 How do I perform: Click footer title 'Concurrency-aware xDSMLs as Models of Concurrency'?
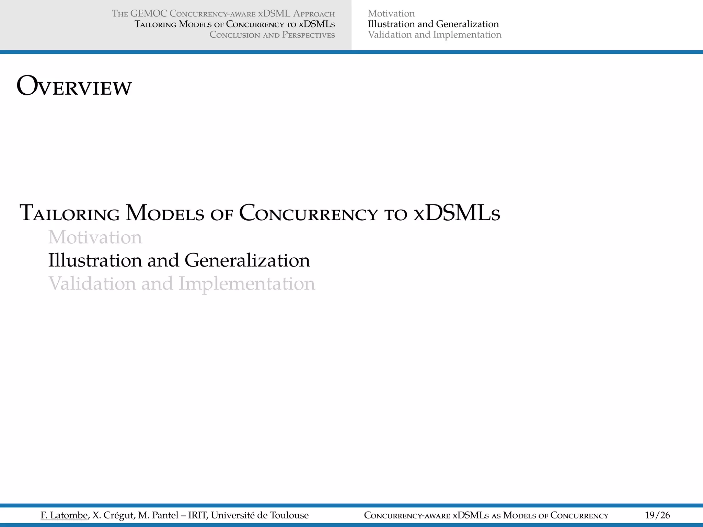click(x=486, y=515)
